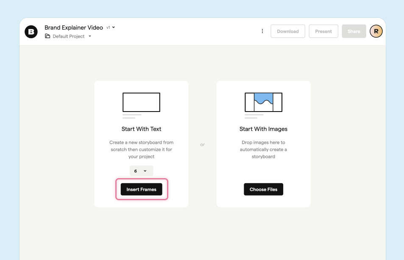Click the Start With Text frame illustration icon
This screenshot has width=404, height=260.
point(141,102)
